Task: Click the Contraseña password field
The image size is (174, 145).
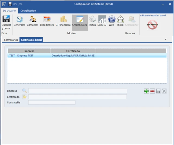Action: point(52,102)
